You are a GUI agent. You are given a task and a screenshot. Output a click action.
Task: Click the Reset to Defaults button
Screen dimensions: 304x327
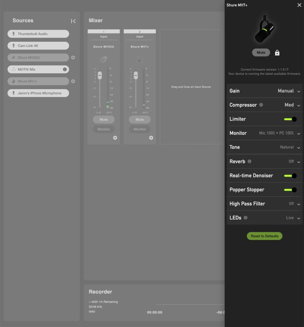coord(264,236)
